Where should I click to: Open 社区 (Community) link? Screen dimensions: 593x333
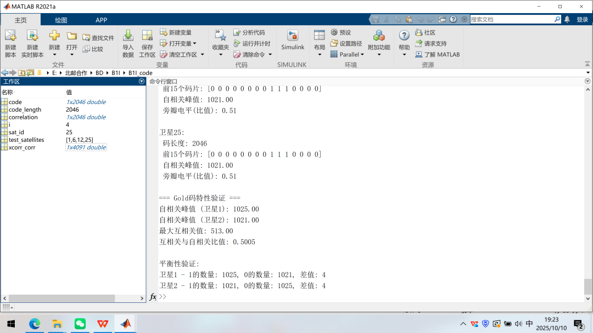425,32
